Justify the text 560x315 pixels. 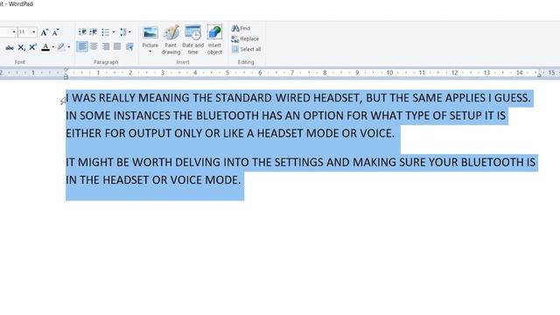[117, 46]
